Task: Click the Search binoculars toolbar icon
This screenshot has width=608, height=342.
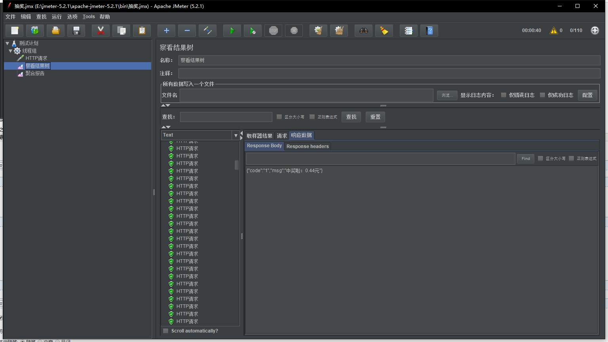Action: (x=363, y=30)
